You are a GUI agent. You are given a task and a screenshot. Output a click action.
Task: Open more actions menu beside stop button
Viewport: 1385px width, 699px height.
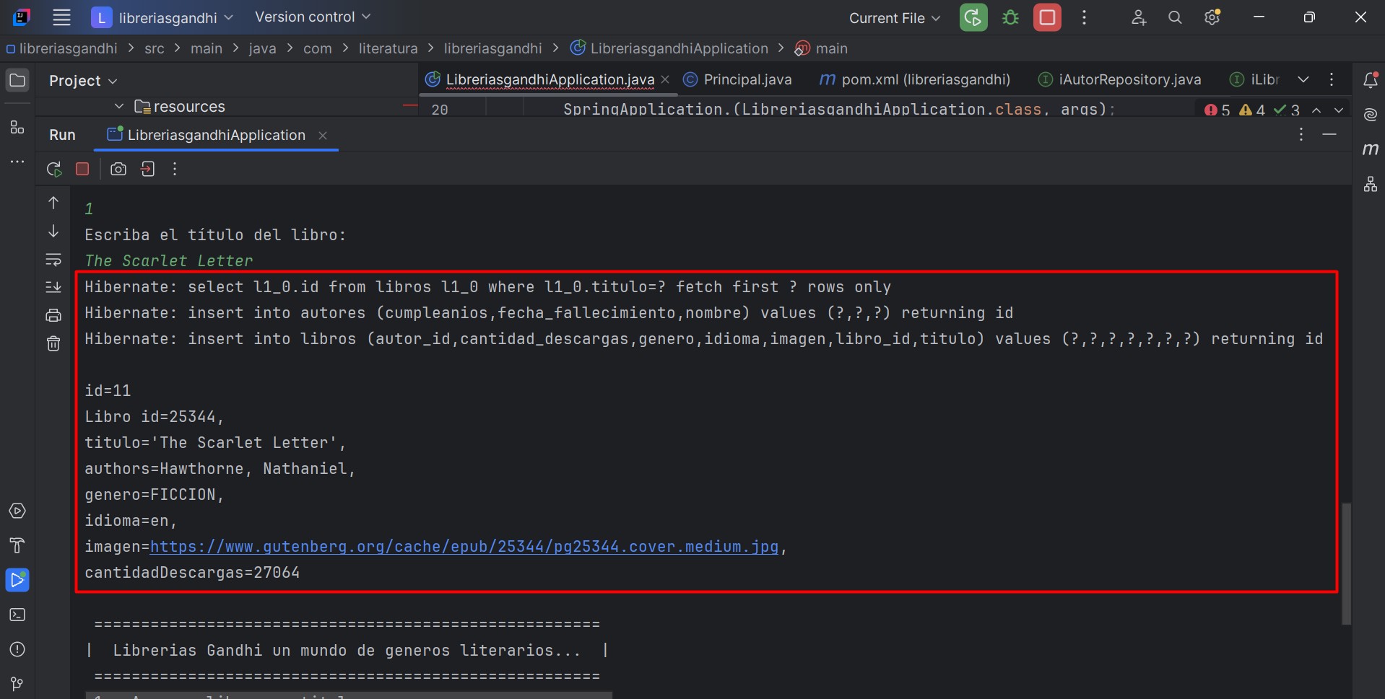[1084, 17]
